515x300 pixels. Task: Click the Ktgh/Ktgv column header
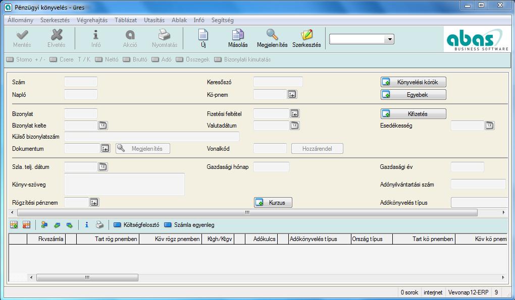[x=218, y=239]
